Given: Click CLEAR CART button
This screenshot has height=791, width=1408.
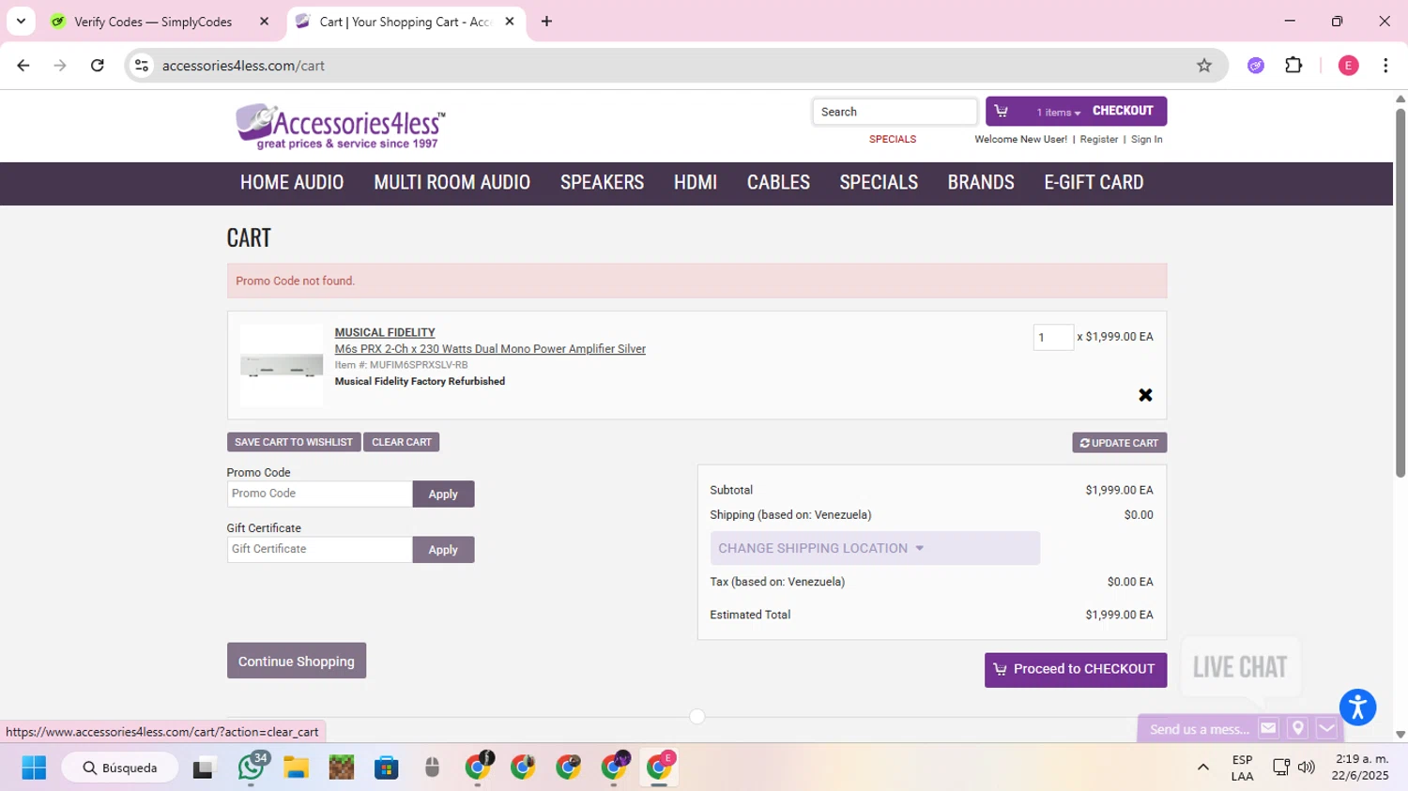Looking at the screenshot, I should click(x=402, y=442).
